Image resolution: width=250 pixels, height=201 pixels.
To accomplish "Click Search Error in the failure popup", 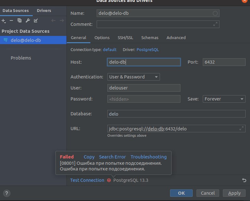I will click(112, 157).
